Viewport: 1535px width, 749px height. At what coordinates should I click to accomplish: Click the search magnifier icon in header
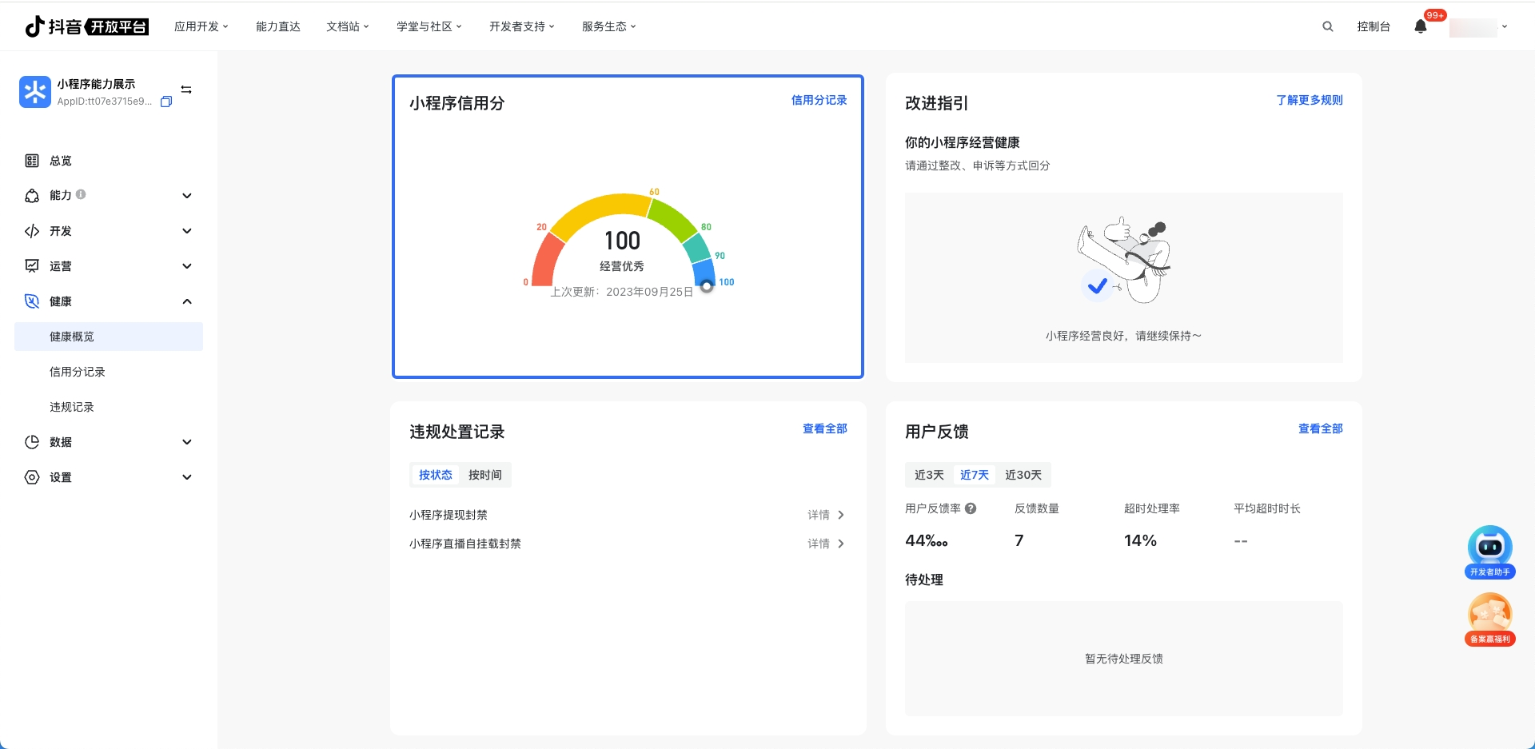click(x=1327, y=26)
